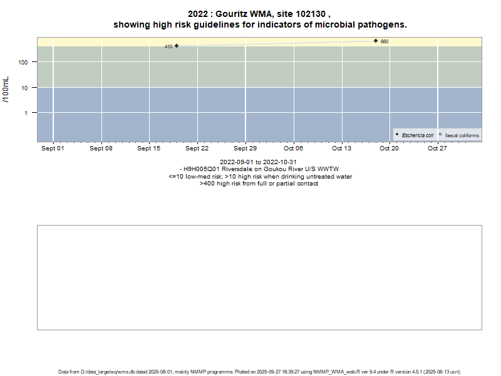501x376 pixels.
Task: Click the data point labeled 410
Action: [177, 46]
